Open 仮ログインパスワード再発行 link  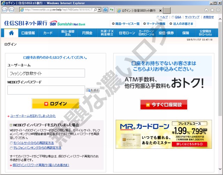pos(41,165)
